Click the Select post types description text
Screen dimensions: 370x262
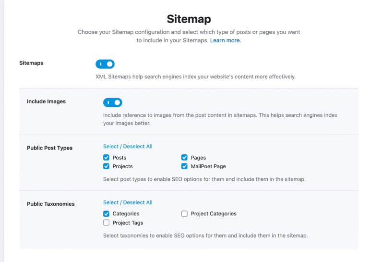(x=204, y=179)
